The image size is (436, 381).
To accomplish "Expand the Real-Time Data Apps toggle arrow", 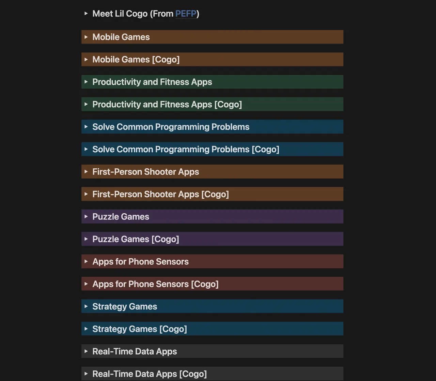I will click(86, 351).
